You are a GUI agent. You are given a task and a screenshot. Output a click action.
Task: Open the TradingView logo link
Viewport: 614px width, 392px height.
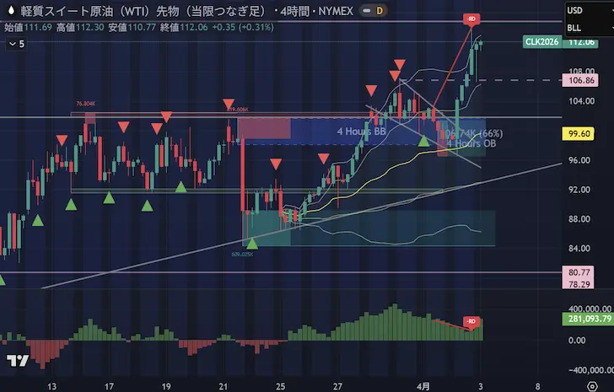point(17,362)
